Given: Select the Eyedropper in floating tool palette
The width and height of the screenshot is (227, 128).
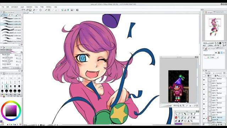Looking at the screenshot, I should pyautogui.click(x=195, y=114).
